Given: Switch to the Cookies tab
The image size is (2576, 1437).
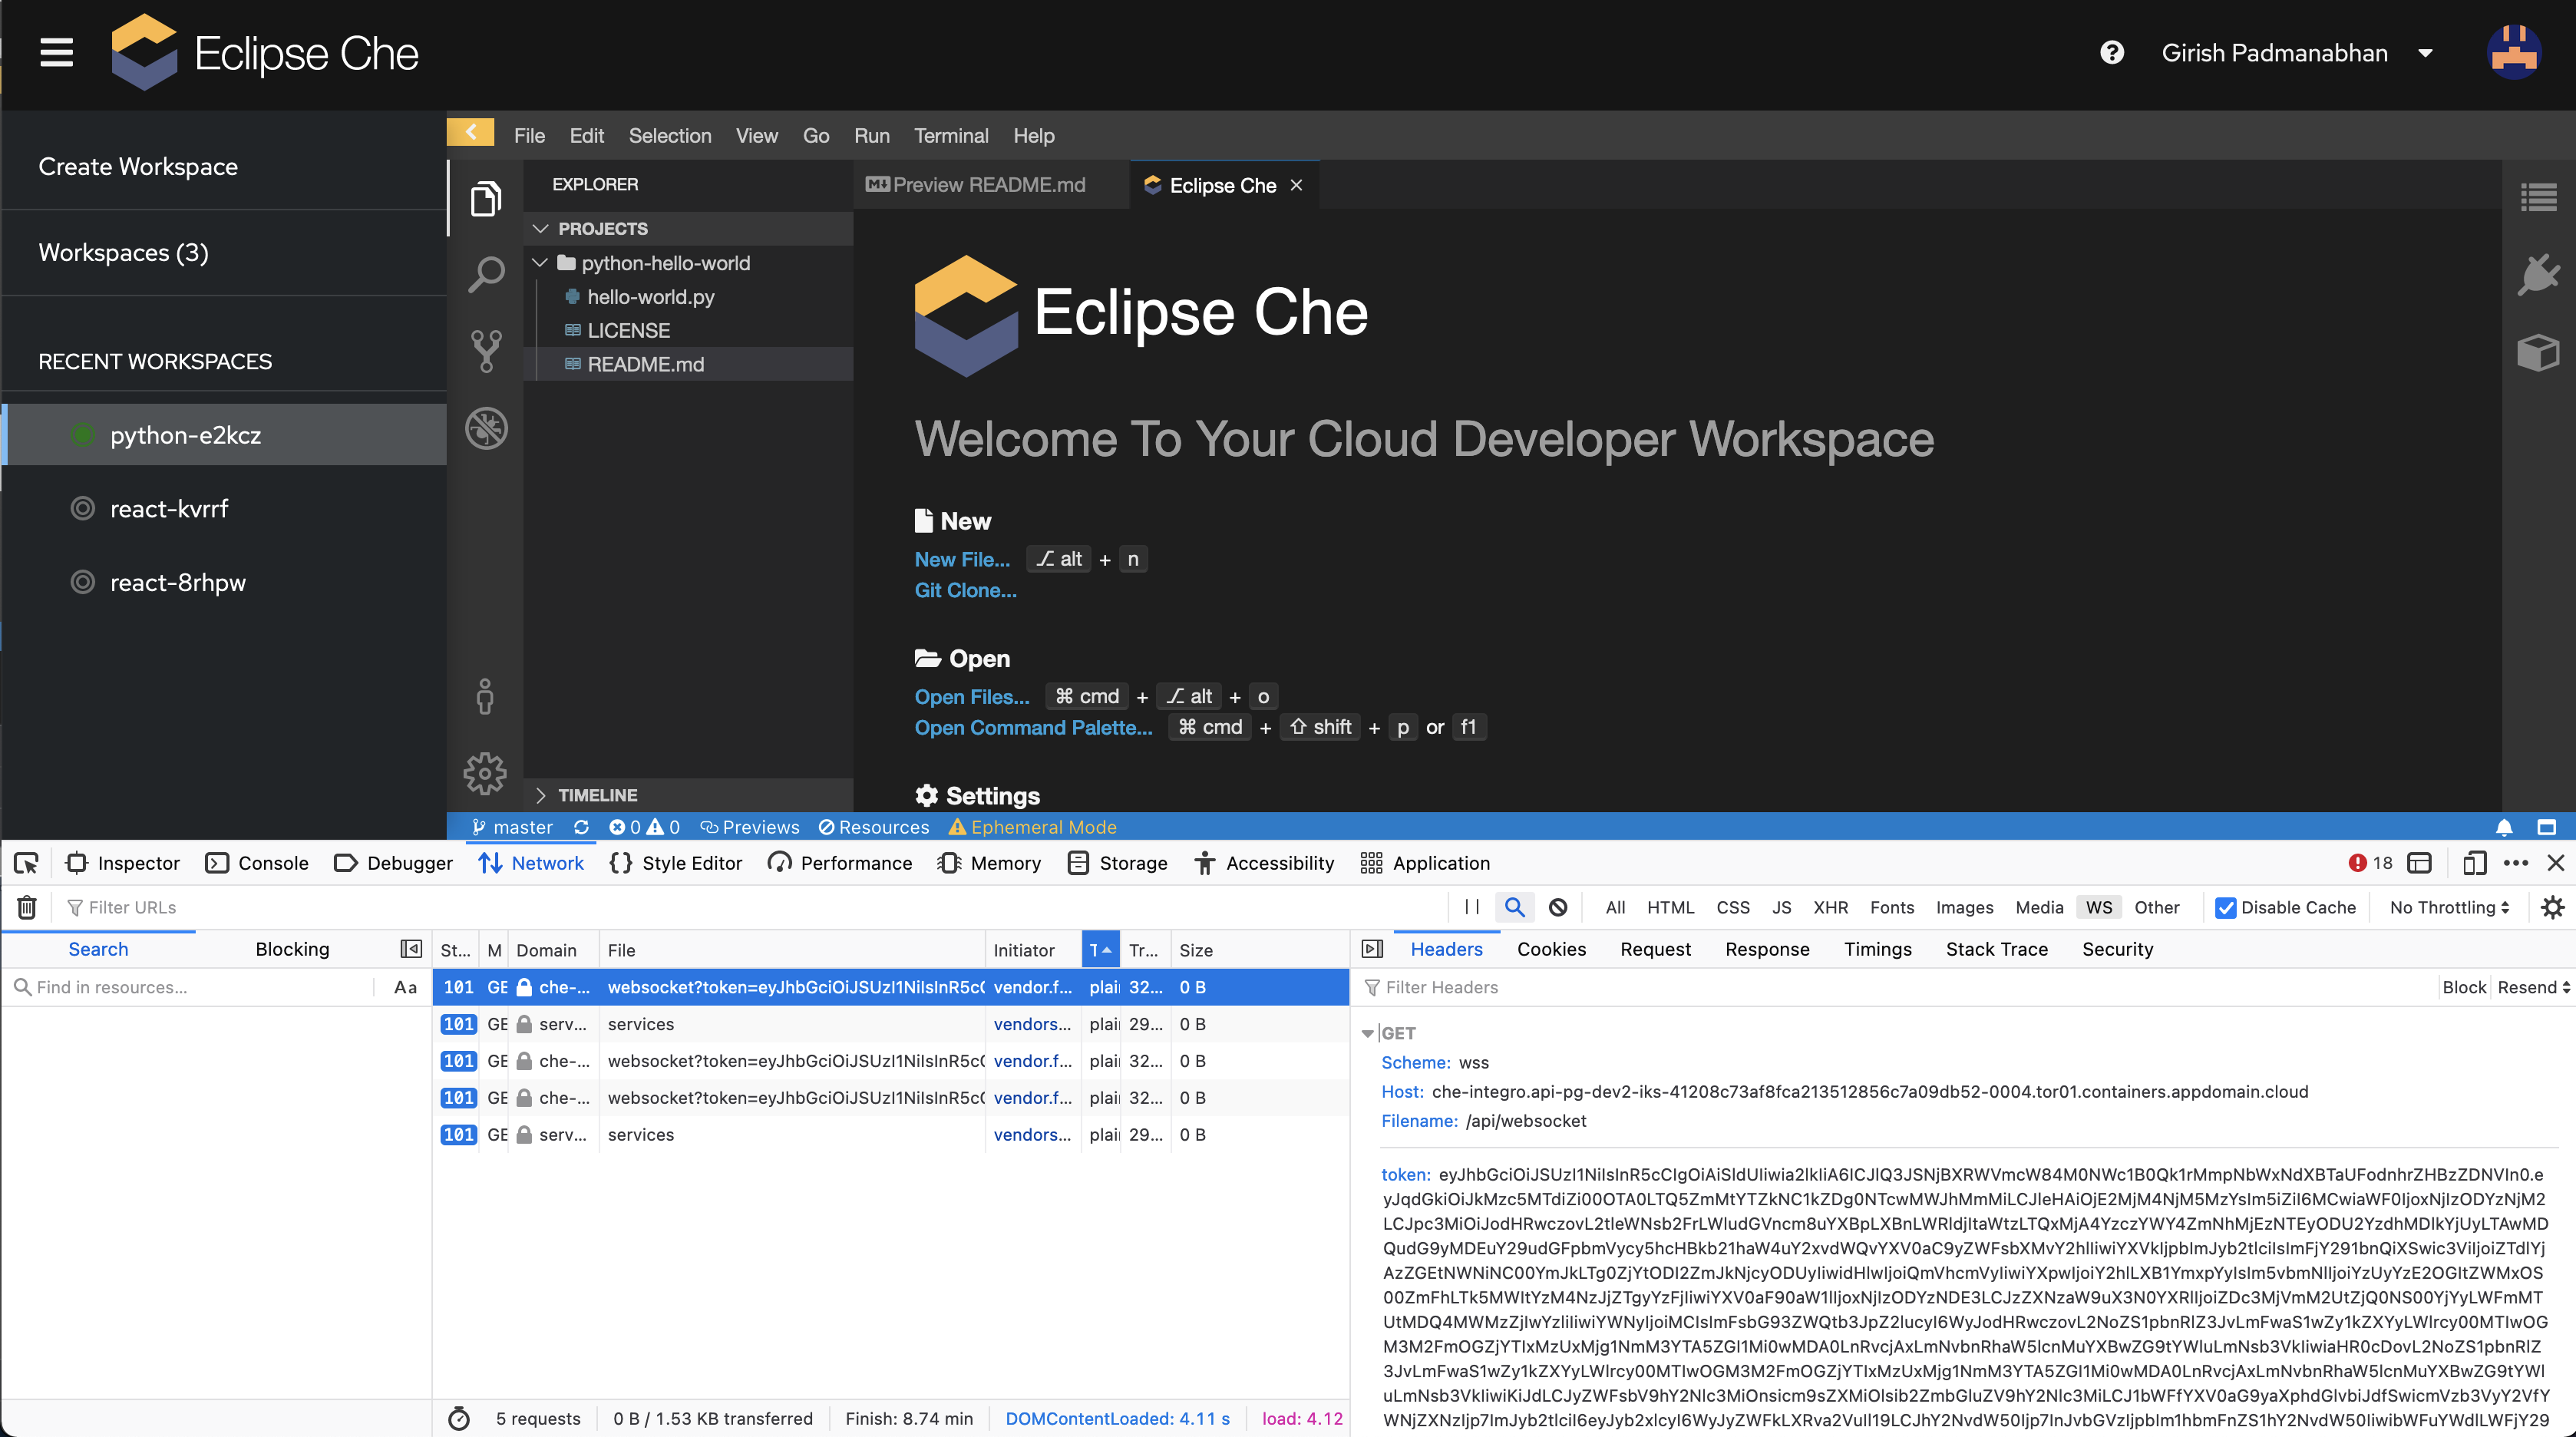Looking at the screenshot, I should 1551,949.
